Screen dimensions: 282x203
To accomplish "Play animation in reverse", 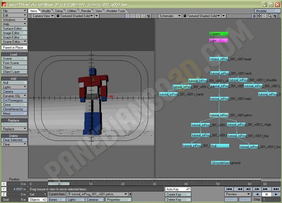I will 257,194.
